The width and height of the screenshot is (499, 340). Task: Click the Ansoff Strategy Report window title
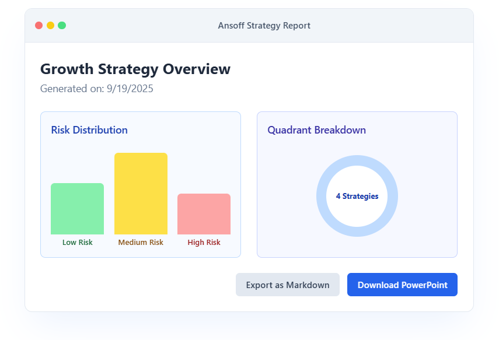pyautogui.click(x=264, y=26)
